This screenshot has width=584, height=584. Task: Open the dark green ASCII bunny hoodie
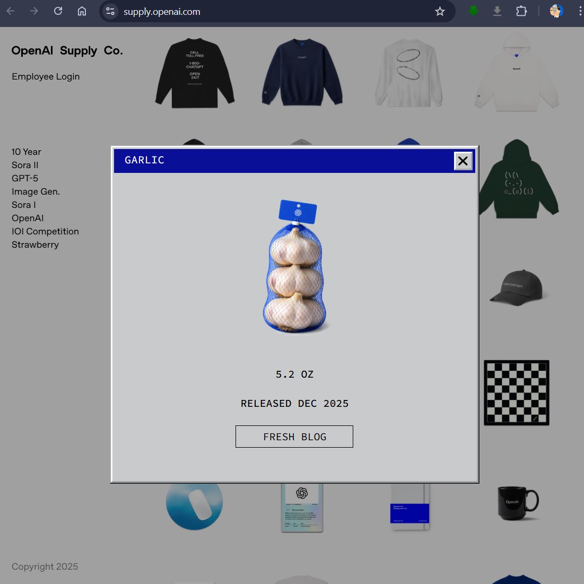pyautogui.click(x=518, y=179)
